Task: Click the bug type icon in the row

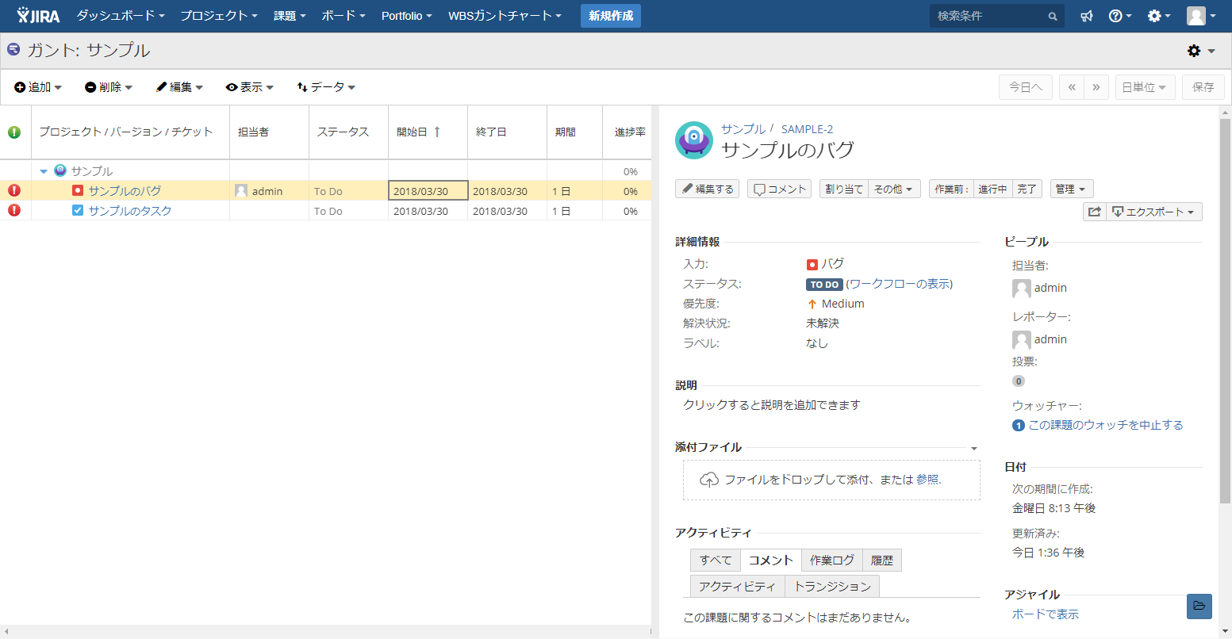Action: [x=78, y=190]
